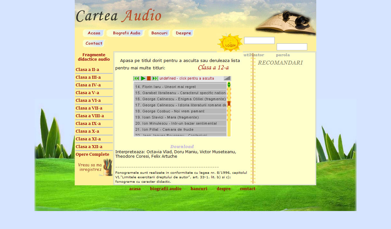Screen dimensions: 391x229
Task: Play track 16 Enigma Otiliei (fragmente)
Action: tap(180, 99)
